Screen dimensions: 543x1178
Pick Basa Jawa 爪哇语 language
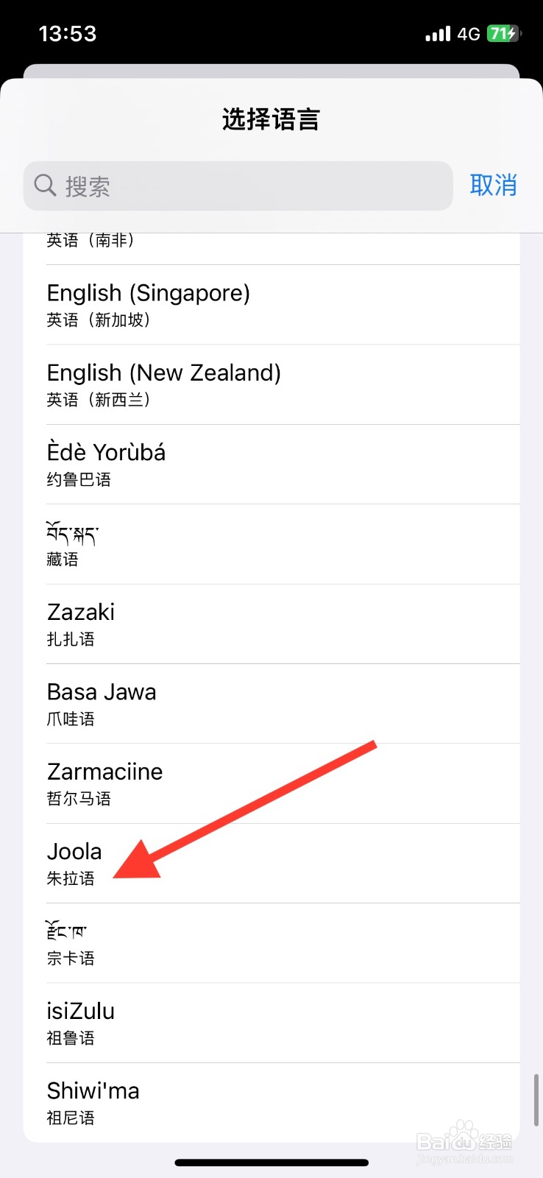point(271,703)
